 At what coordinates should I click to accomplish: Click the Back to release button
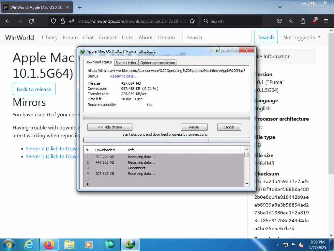[34, 89]
